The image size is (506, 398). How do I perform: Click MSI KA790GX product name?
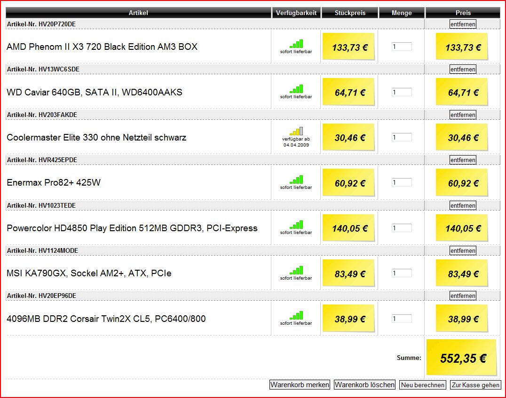pos(89,273)
